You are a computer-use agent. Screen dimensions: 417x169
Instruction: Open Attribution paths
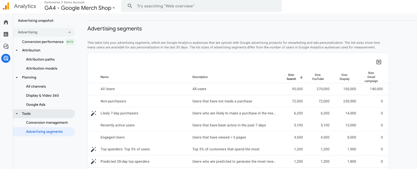(40, 59)
